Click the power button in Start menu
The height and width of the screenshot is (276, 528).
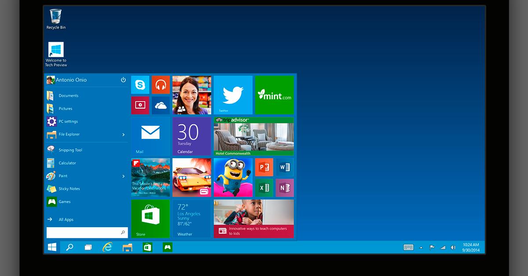123,80
